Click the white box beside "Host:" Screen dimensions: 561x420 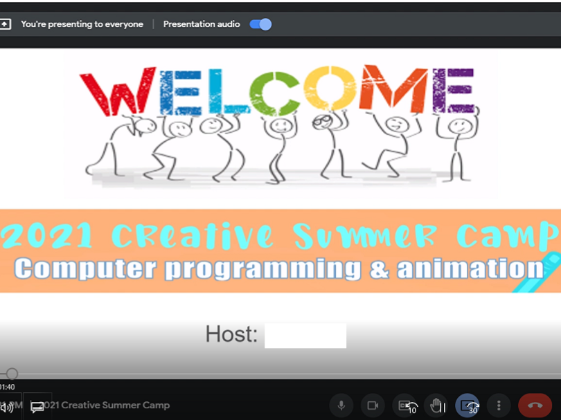point(305,336)
